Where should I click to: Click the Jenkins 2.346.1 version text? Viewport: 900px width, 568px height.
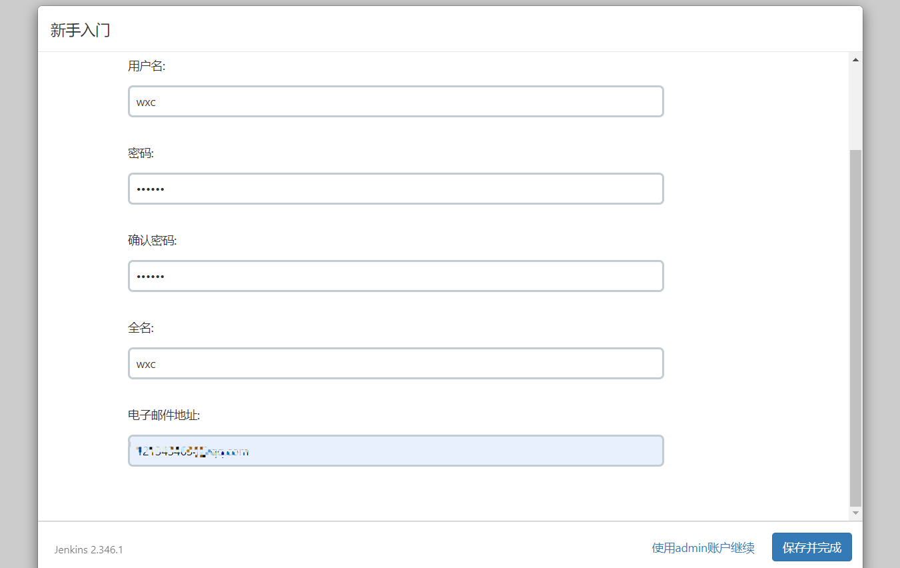89,550
